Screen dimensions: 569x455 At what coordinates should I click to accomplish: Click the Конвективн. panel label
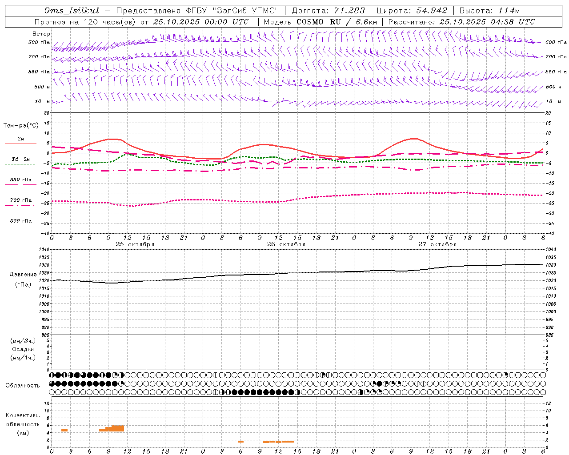click(23, 415)
